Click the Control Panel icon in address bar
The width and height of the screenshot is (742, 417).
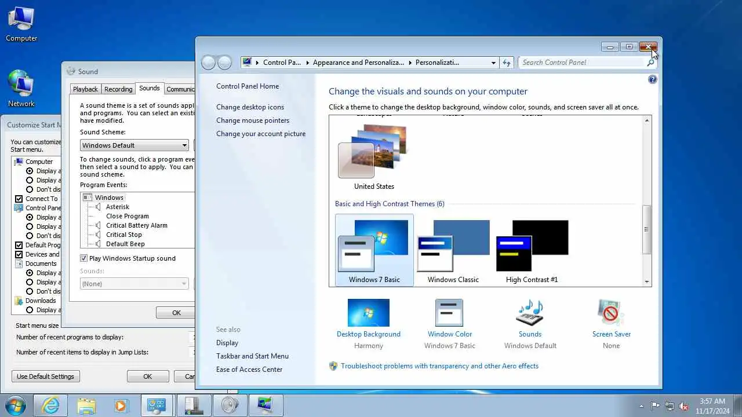(x=248, y=62)
